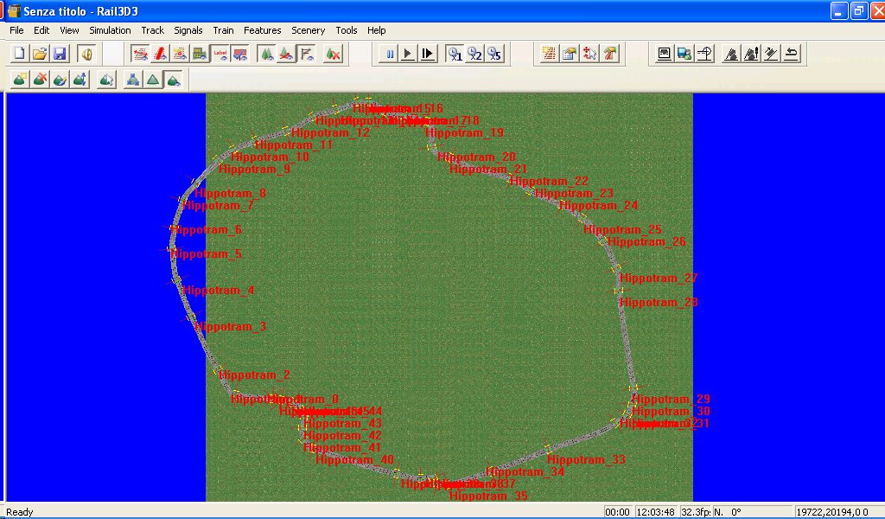
Task: Create a new layout with the blank page icon
Action: tap(19, 54)
